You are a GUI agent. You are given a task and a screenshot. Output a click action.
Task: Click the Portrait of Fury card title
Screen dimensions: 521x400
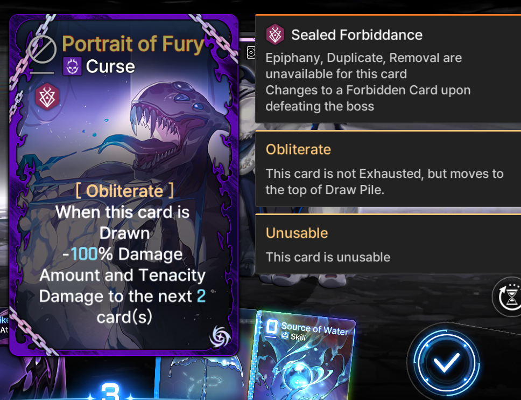(133, 44)
